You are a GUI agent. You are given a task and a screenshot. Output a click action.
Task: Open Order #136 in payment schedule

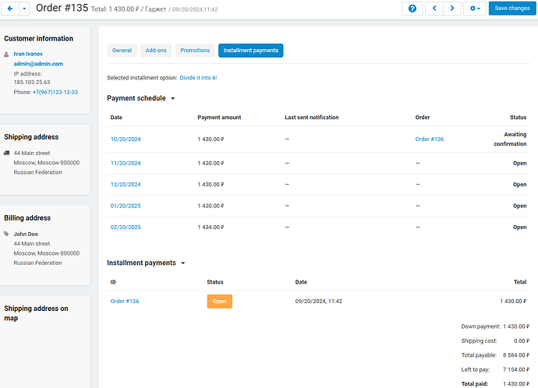[x=430, y=139]
